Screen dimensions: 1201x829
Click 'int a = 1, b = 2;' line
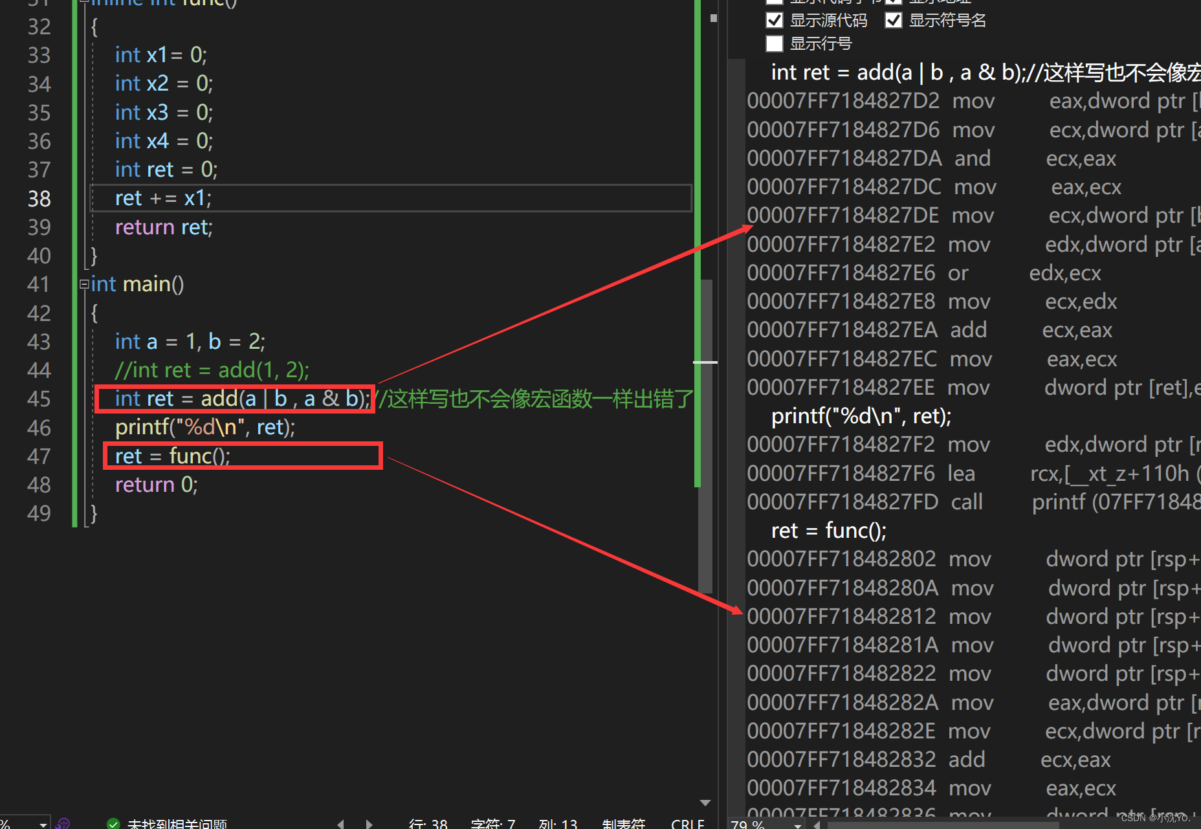click(190, 341)
